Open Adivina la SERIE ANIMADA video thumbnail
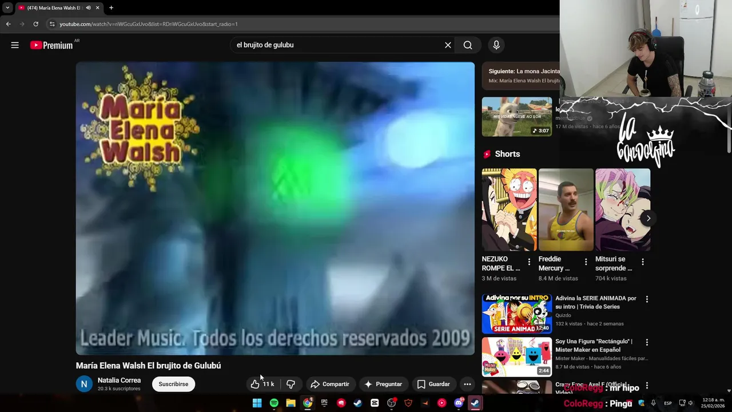Viewport: 732px width, 412px height. click(x=517, y=314)
